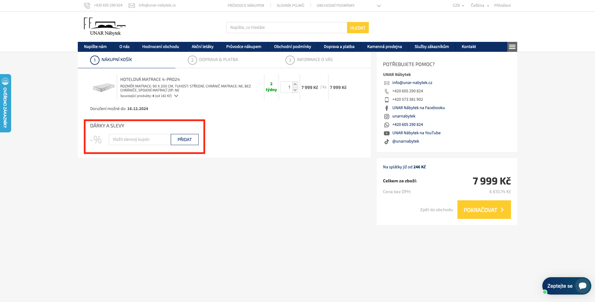Click the HLEDAT search button
Image resolution: width=595 pixels, height=302 pixels.
point(358,28)
